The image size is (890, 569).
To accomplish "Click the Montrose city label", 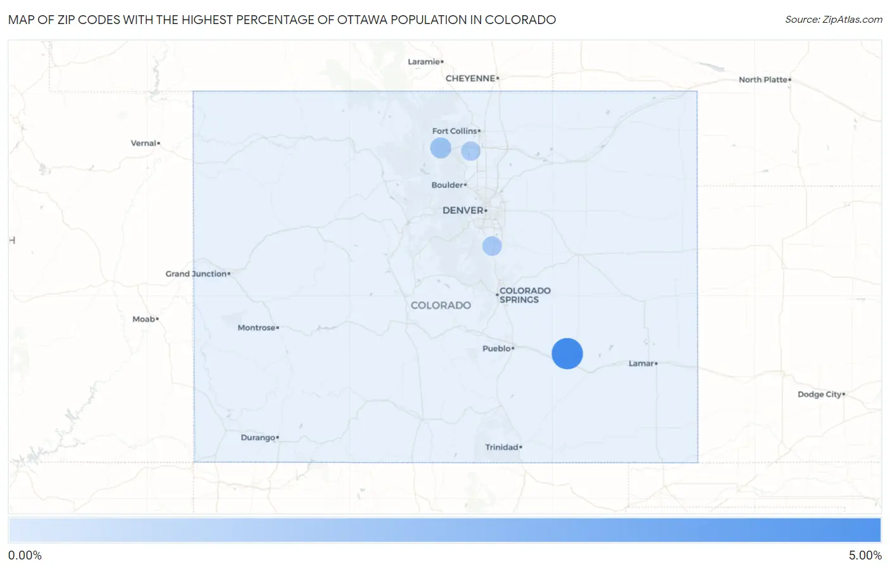I will coord(256,327).
